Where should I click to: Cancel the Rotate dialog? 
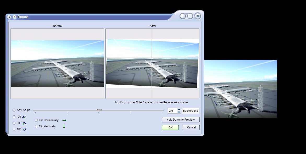point(191,127)
